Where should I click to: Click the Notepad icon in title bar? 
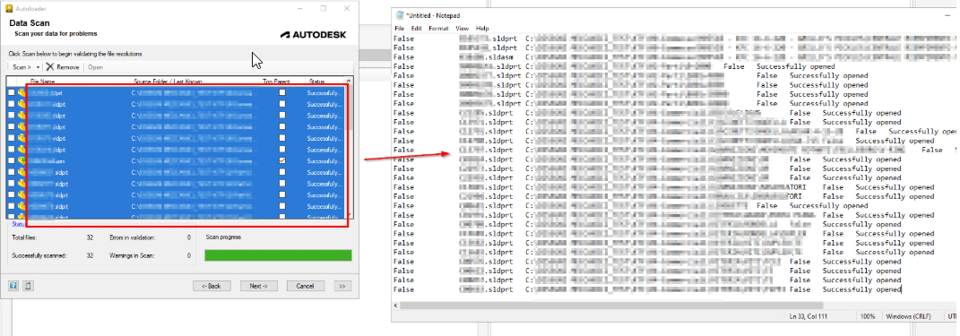pyautogui.click(x=400, y=14)
